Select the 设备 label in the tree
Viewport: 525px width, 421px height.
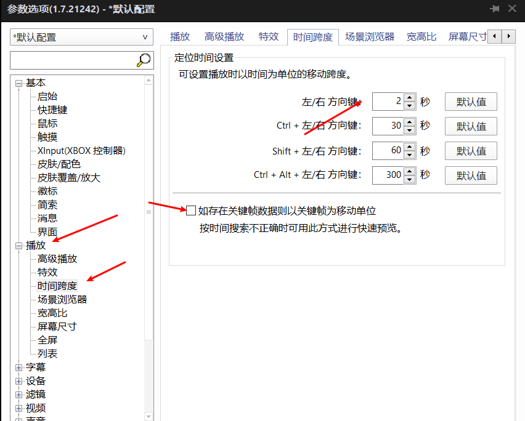(36, 381)
